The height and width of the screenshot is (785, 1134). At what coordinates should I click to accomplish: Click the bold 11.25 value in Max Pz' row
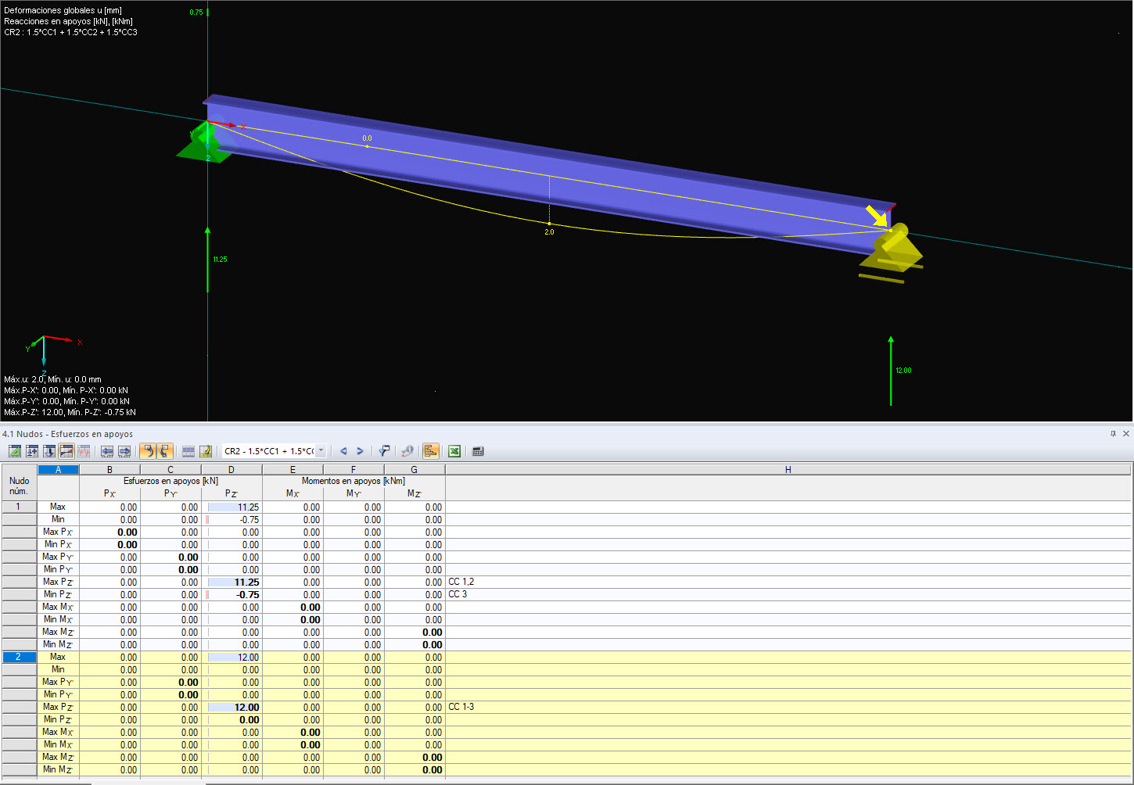pos(246,582)
